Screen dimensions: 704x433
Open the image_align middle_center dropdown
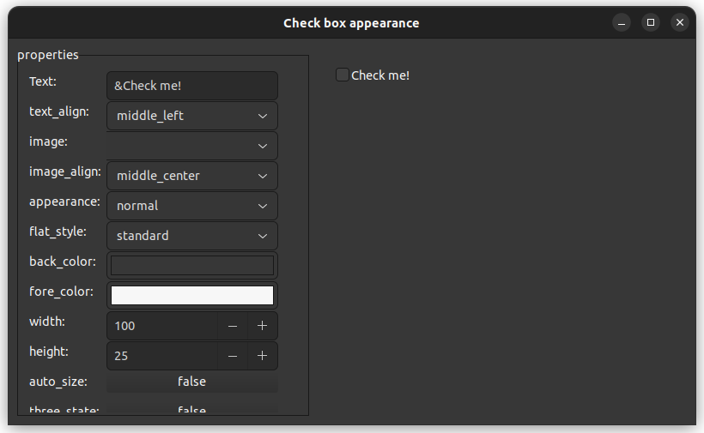click(x=191, y=176)
